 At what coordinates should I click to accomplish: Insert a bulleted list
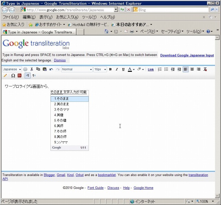[x=166, y=69]
